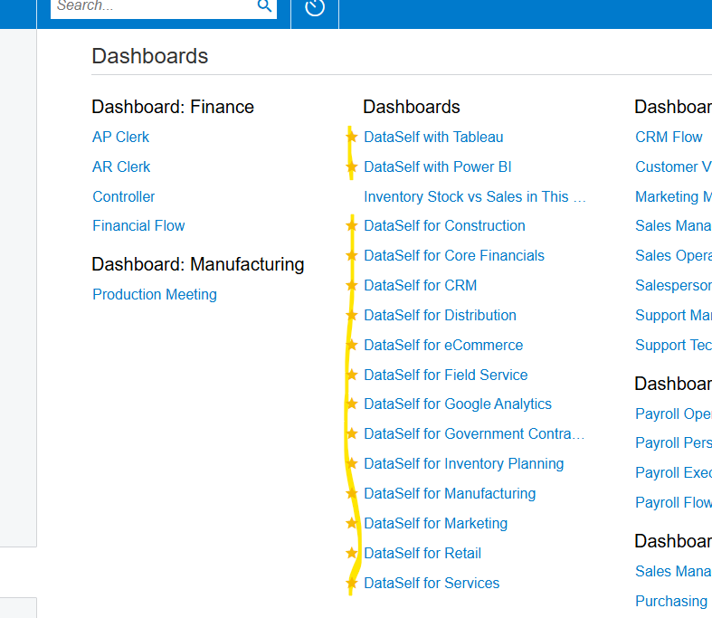Image resolution: width=712 pixels, height=618 pixels.
Task: Toggle star next to DataSelf for Construction
Action: (352, 225)
